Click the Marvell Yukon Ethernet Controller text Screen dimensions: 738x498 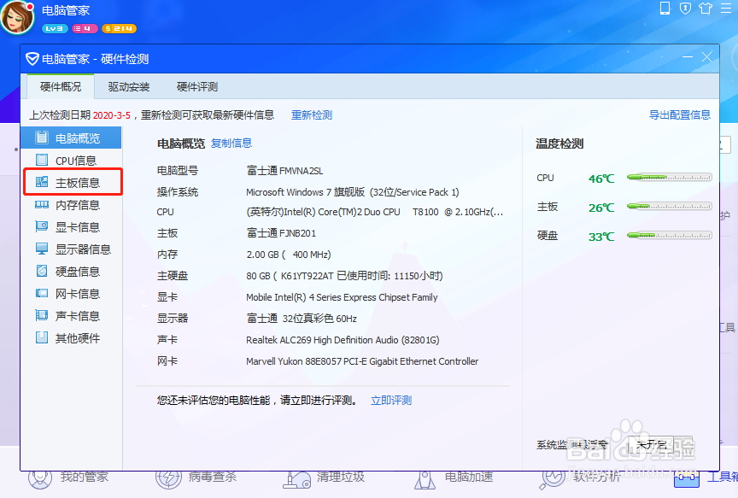coord(362,361)
